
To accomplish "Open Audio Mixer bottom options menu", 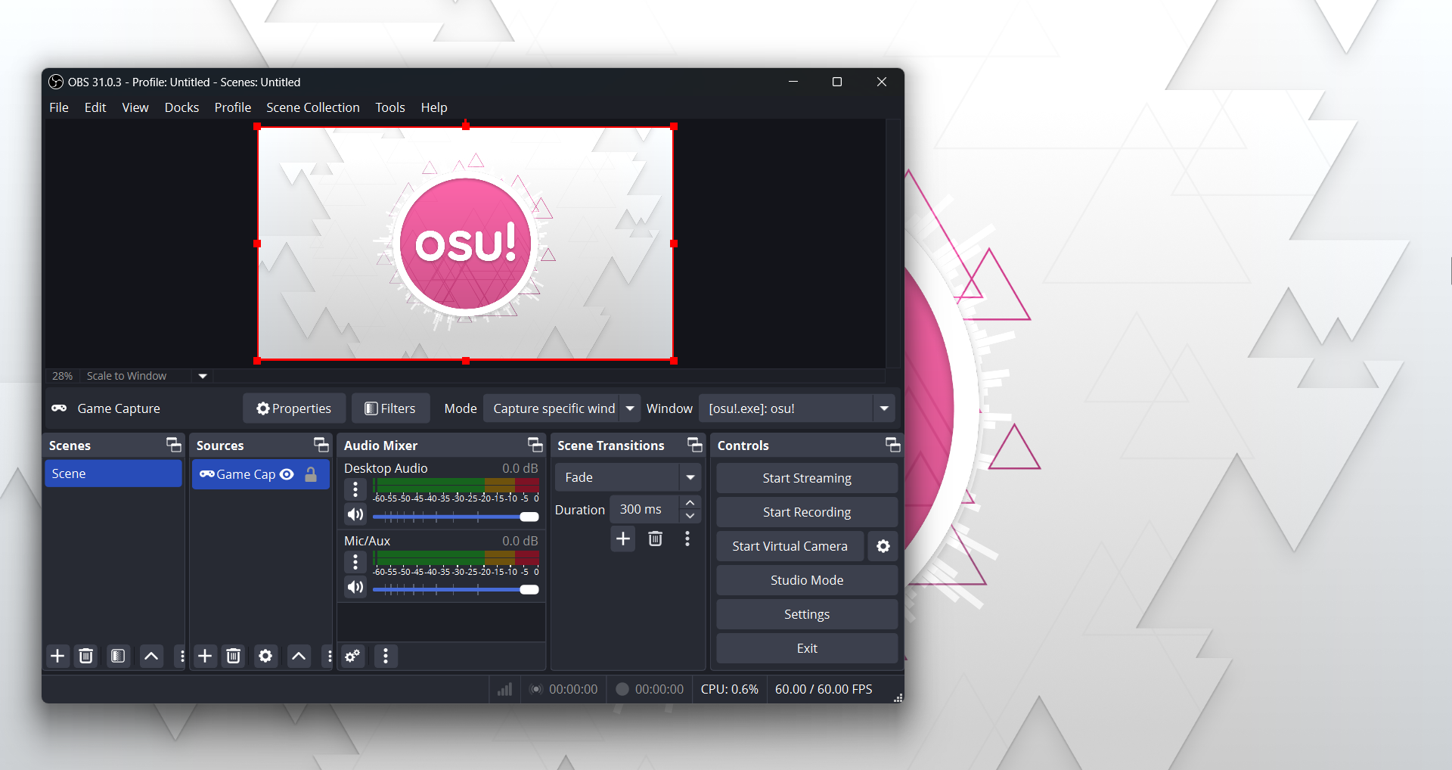I will [386, 656].
